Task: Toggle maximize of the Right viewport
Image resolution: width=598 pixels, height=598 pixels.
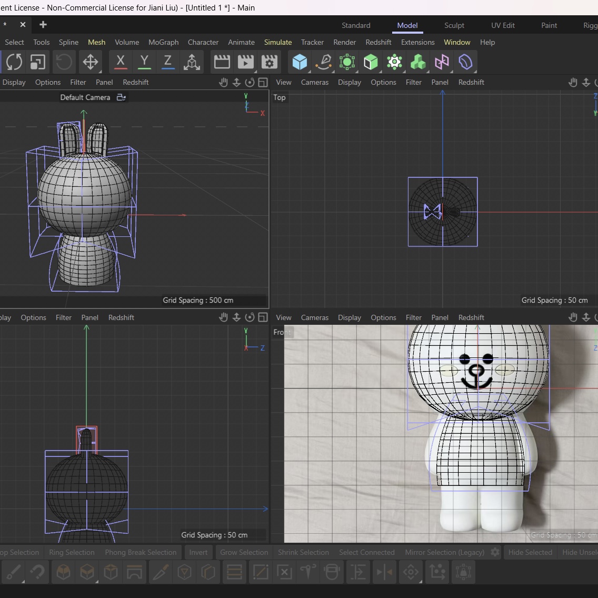Action: 263,317
